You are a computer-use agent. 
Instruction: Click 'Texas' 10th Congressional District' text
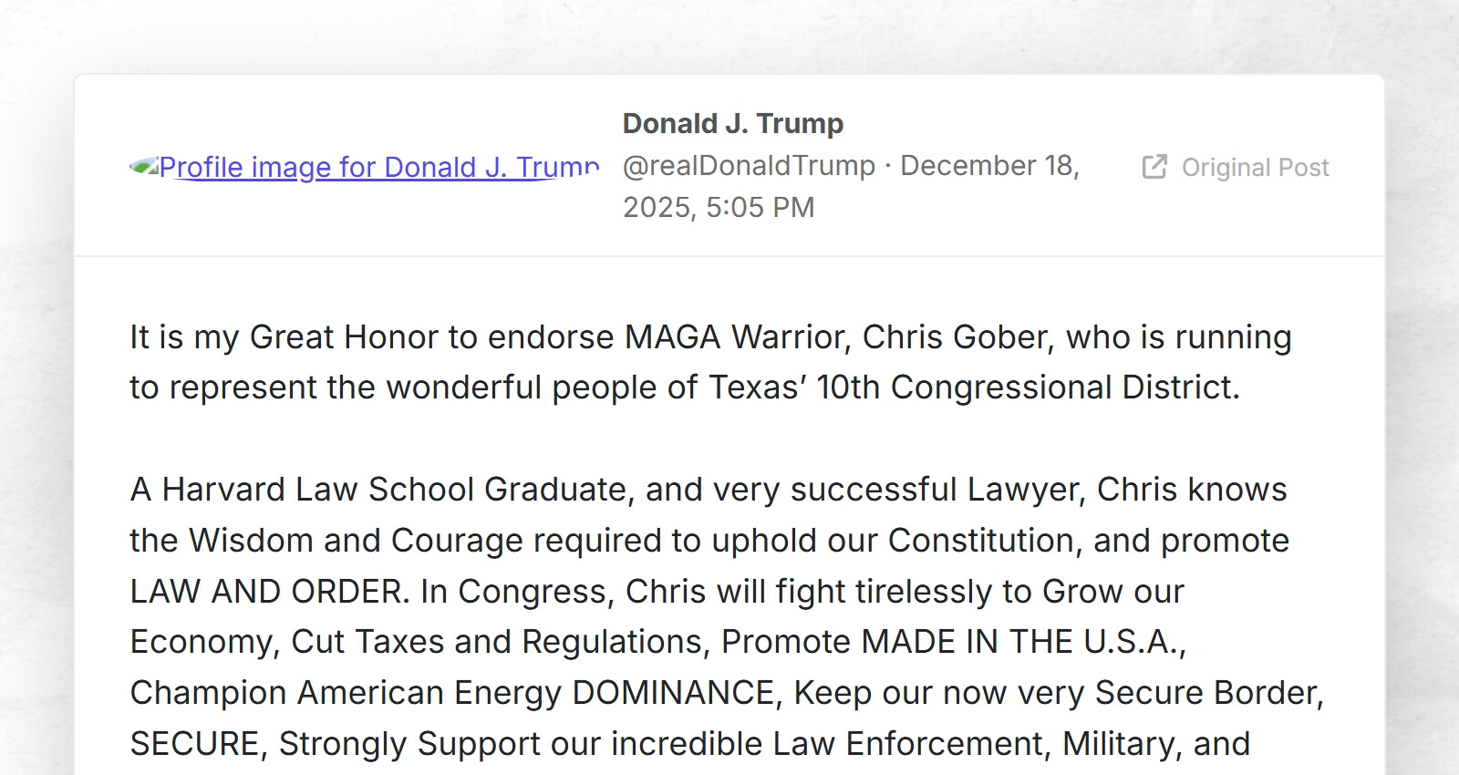(973, 387)
